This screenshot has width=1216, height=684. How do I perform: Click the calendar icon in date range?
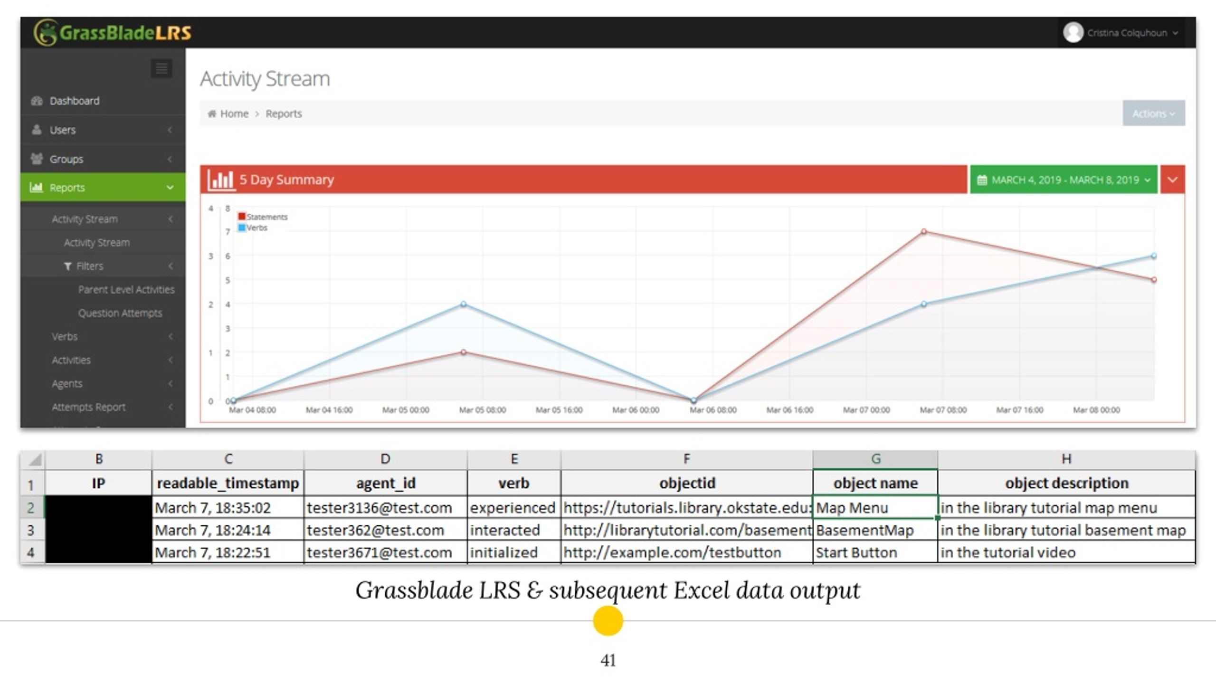(x=982, y=180)
